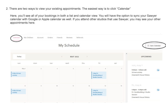Open the May 13 Handbuilding 2 Studio Session event

coord(99,92)
